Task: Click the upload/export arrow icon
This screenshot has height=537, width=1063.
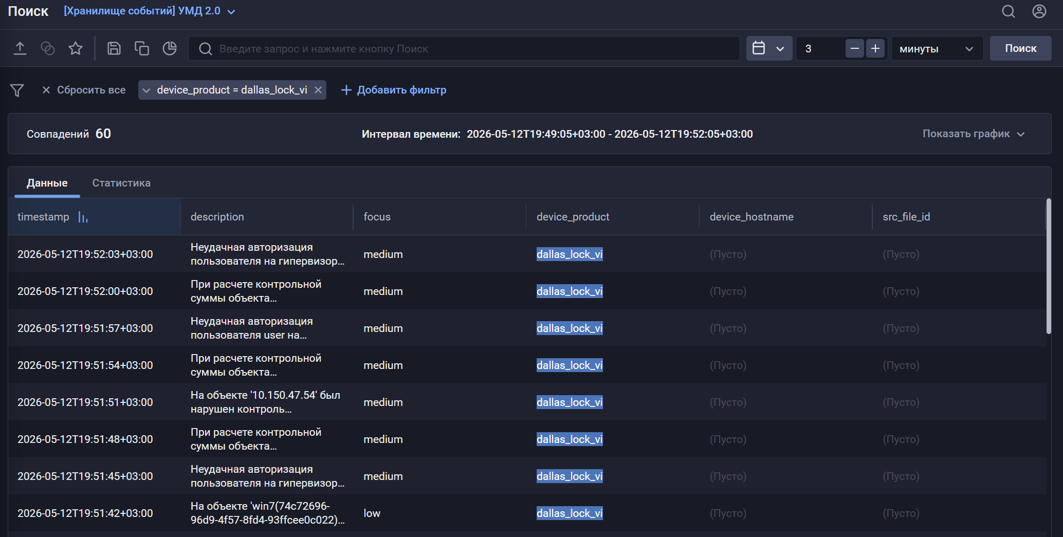Action: point(20,48)
